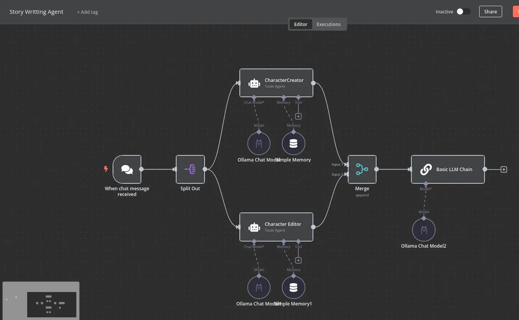Select the Ollama Chat Model1 node under Character Editor

click(x=259, y=287)
